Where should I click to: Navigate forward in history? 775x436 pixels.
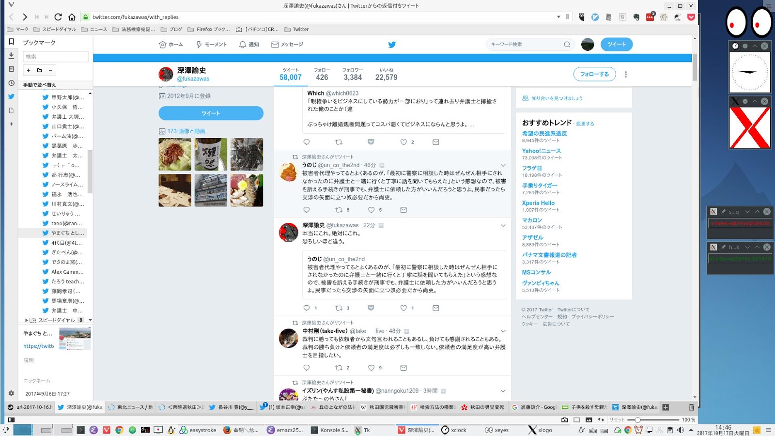[x=25, y=17]
